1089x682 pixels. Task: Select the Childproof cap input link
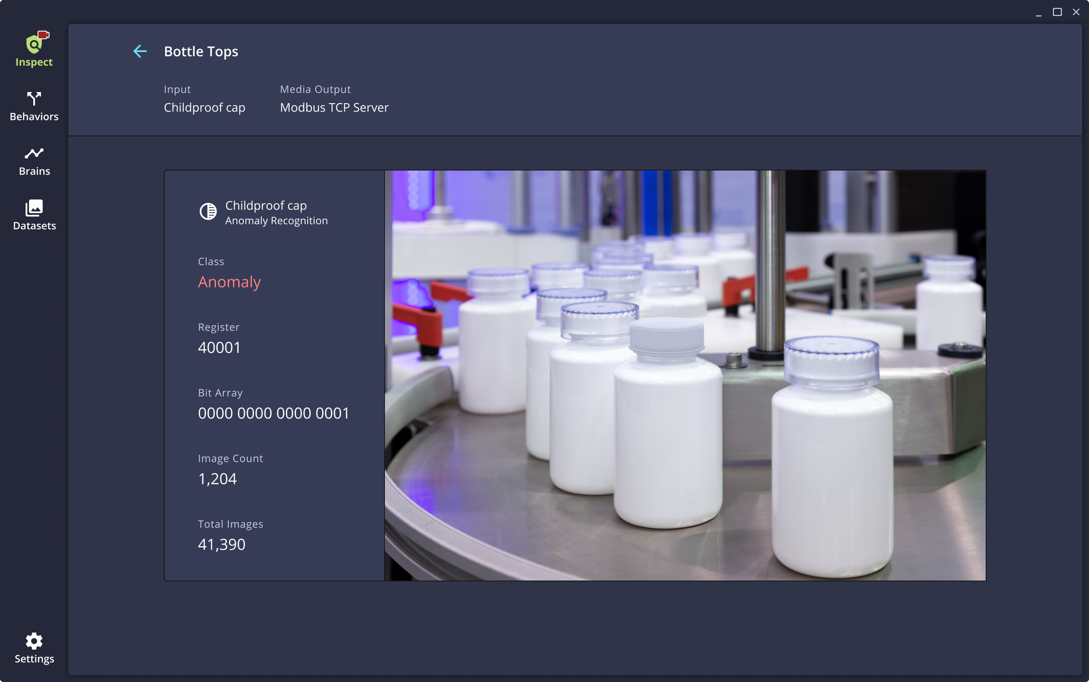pos(204,107)
